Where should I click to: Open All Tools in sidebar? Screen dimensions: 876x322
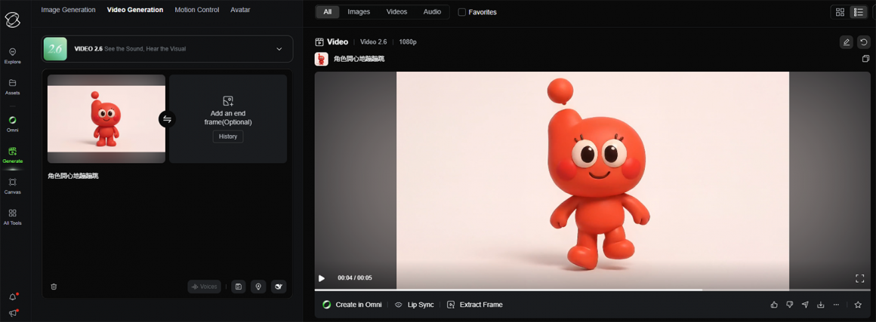point(12,216)
